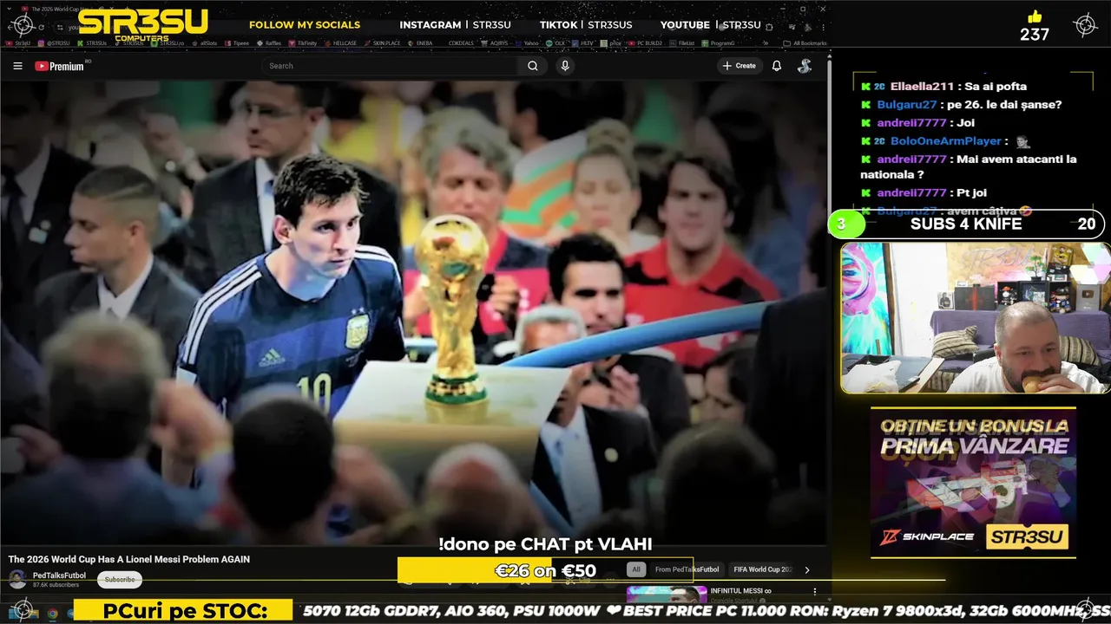The width and height of the screenshot is (1111, 624).
Task: Reload the page with the browser refresh icon
Action: point(41,27)
